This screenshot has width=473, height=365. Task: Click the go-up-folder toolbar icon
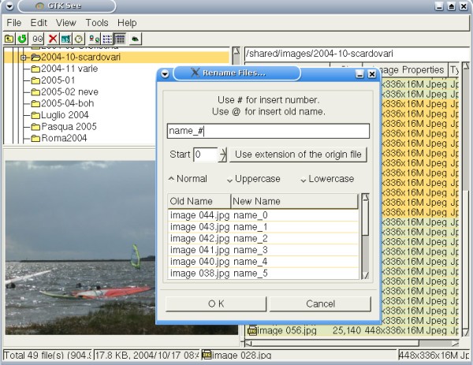tap(9, 38)
